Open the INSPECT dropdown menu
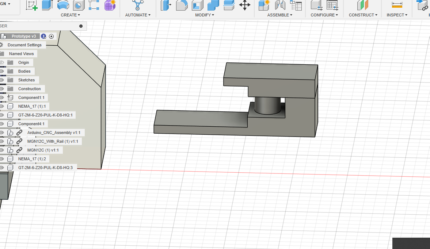 click(x=397, y=15)
